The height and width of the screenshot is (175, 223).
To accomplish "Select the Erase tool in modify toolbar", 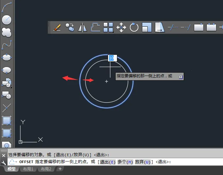I will [x=57, y=27].
